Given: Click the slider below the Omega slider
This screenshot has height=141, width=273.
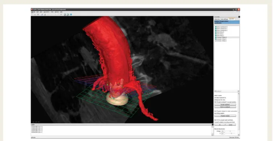Looking at the screenshot, I should click(x=230, y=133).
